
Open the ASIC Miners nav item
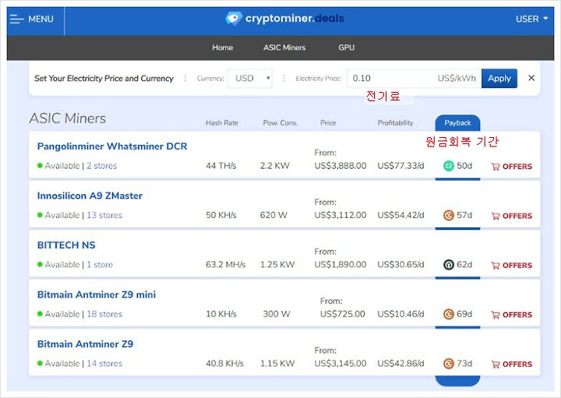pos(284,48)
